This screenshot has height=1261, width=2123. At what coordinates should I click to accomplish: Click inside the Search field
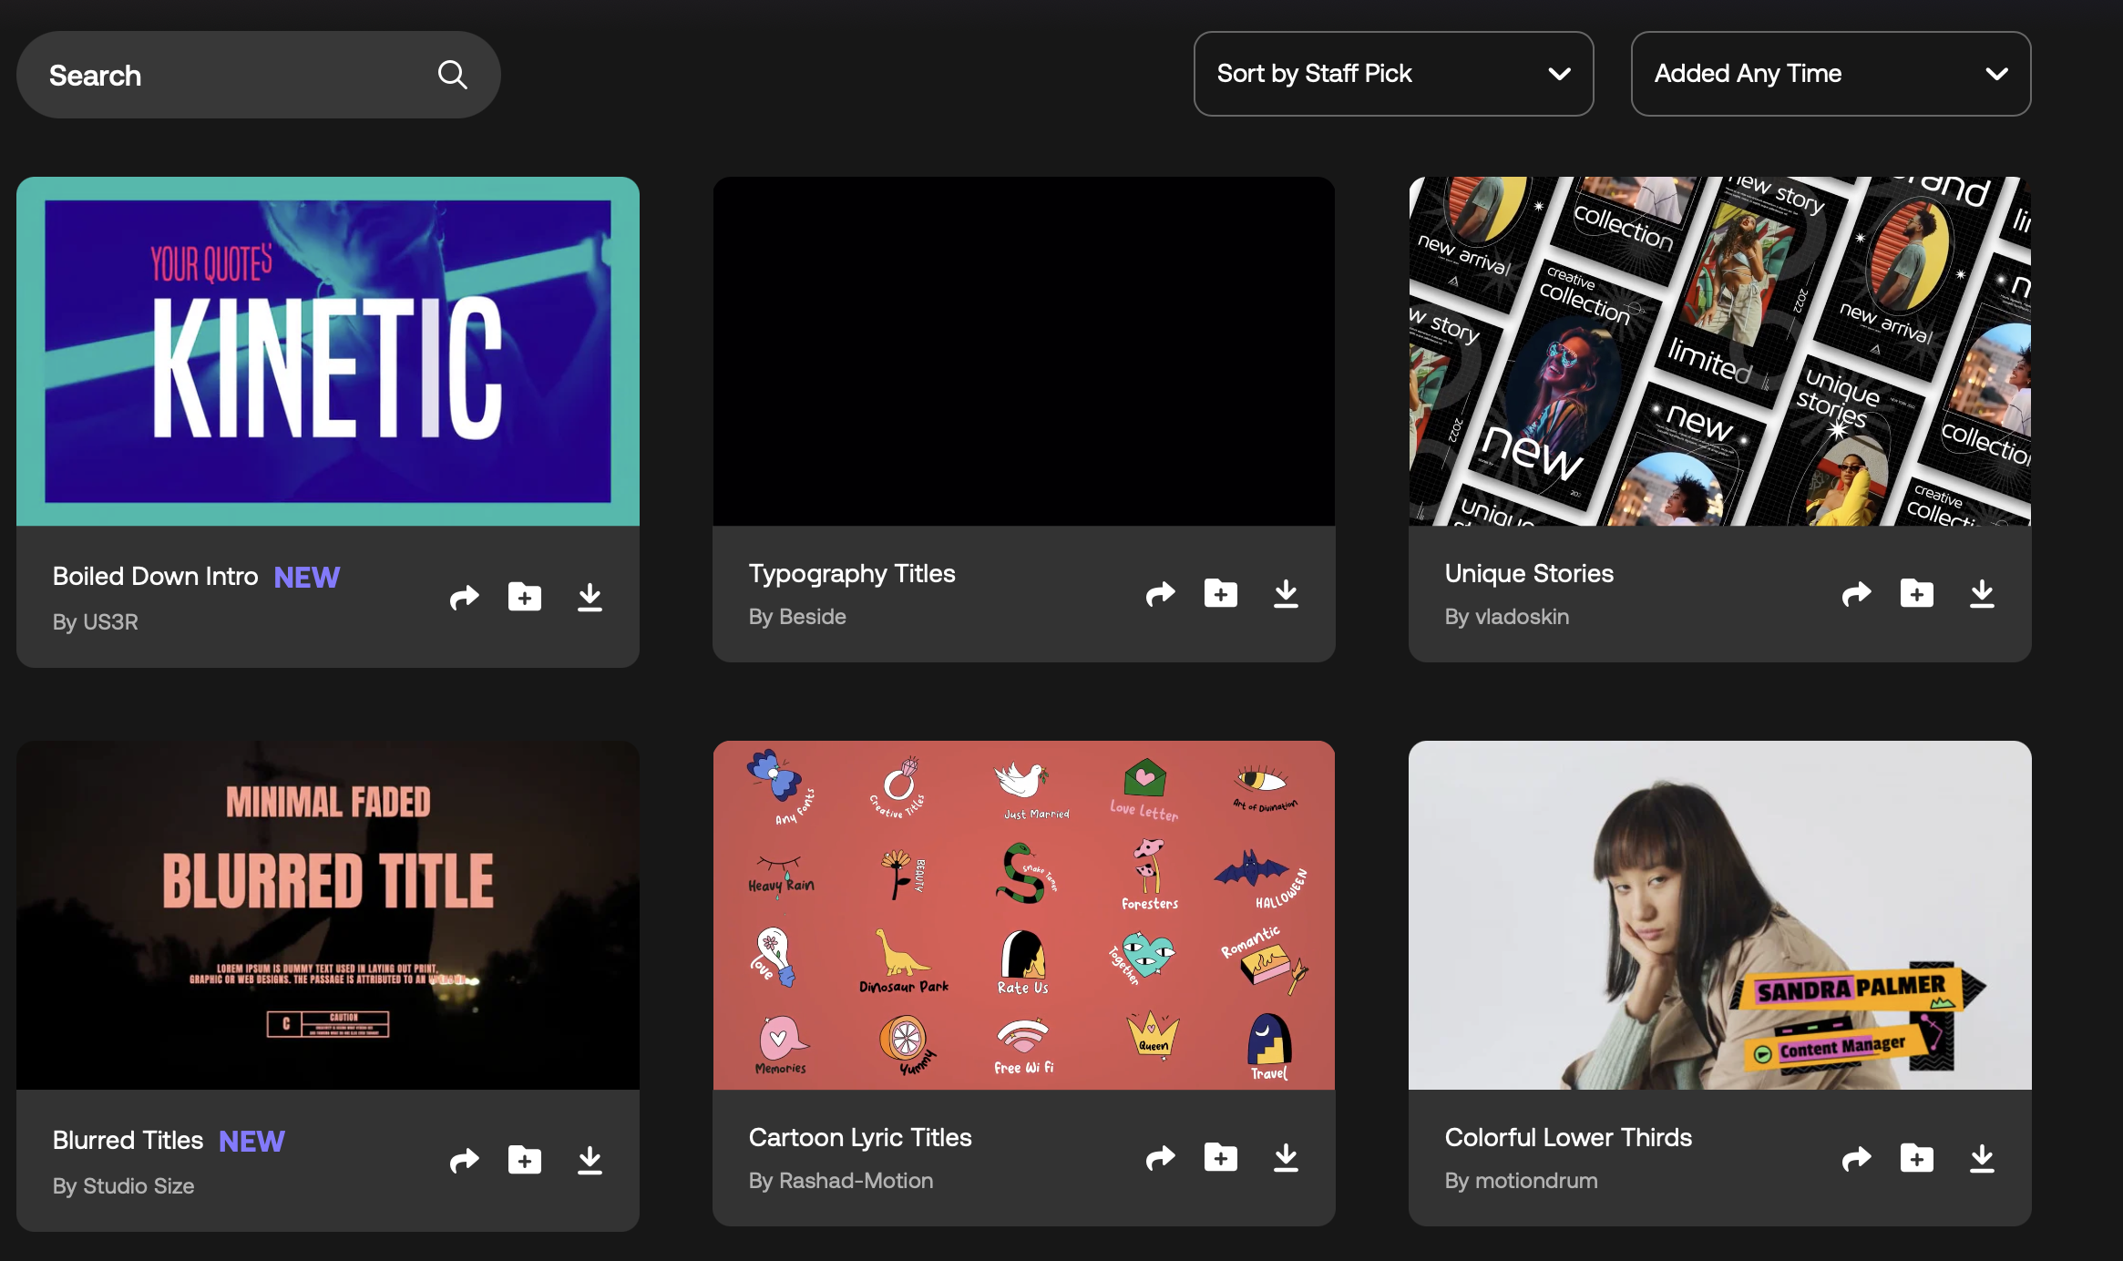coord(228,75)
